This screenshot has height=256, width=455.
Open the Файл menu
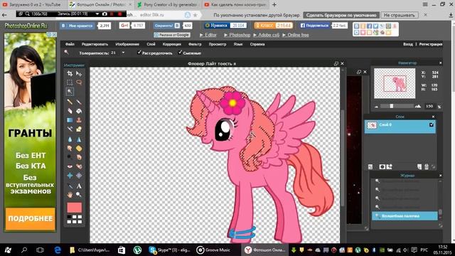(x=70, y=44)
